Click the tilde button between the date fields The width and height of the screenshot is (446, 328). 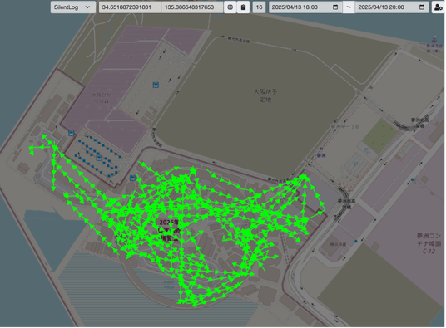[x=349, y=7]
